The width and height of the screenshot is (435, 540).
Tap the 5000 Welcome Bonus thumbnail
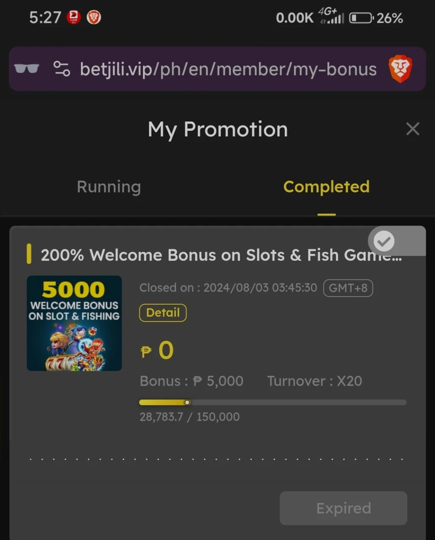(x=74, y=323)
